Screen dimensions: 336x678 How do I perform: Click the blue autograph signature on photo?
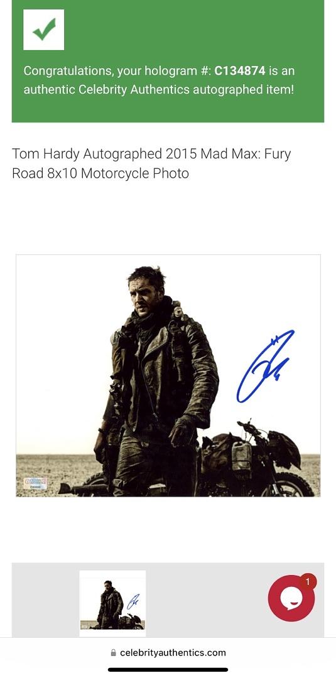tap(265, 366)
